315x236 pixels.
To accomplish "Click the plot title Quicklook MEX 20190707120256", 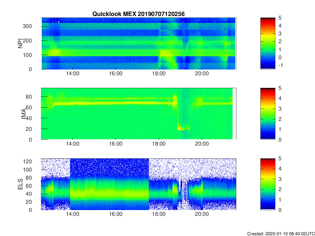I will tap(139, 14).
